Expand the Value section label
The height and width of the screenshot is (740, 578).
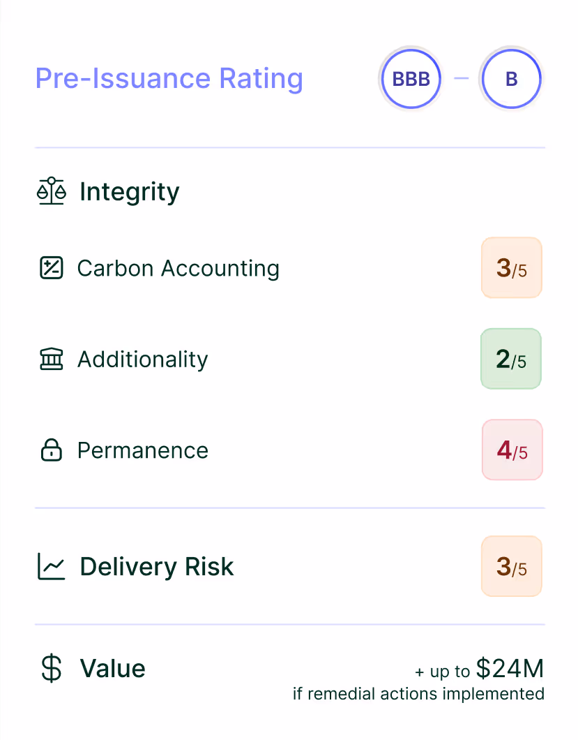112,669
